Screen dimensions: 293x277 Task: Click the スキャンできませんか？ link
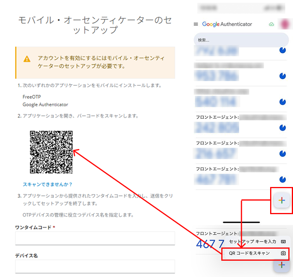click(x=48, y=184)
